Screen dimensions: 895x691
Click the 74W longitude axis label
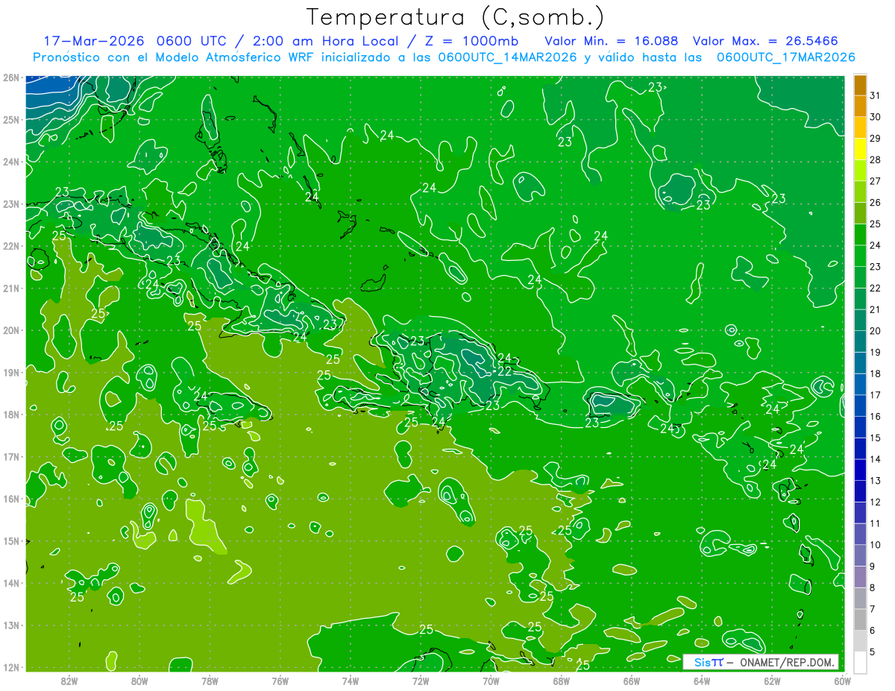351,681
